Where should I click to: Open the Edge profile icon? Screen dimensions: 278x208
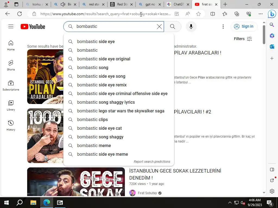(x=6, y=4)
